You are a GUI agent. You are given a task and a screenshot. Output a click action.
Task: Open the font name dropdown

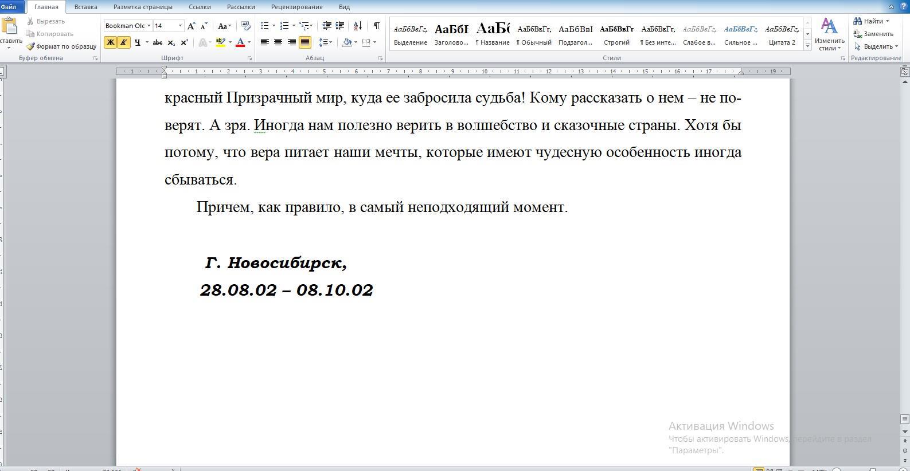[x=149, y=26]
